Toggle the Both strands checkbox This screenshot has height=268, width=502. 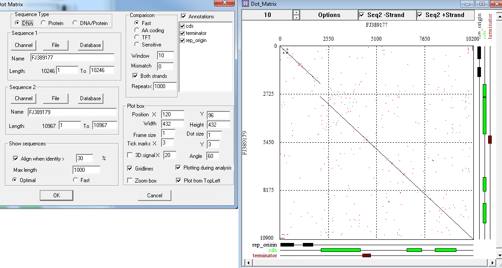[135, 76]
